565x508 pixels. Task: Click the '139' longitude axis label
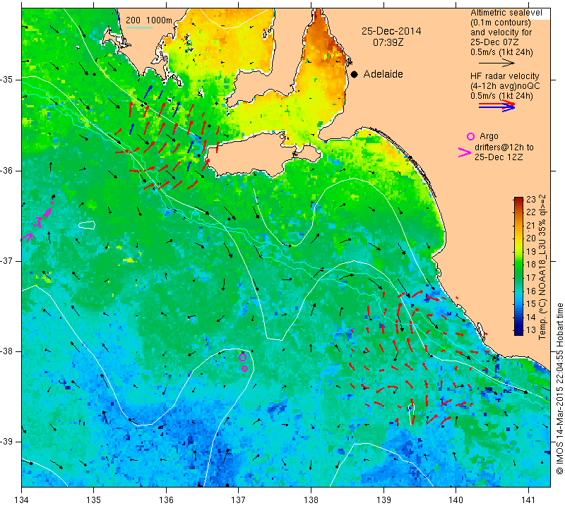pyautogui.click(x=383, y=500)
